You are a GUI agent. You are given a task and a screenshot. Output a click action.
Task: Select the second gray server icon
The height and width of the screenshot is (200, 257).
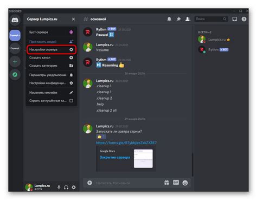click(x=15, y=48)
